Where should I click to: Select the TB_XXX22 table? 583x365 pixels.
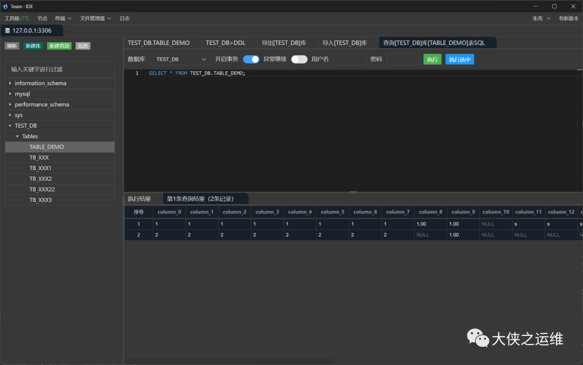pyautogui.click(x=59, y=190)
